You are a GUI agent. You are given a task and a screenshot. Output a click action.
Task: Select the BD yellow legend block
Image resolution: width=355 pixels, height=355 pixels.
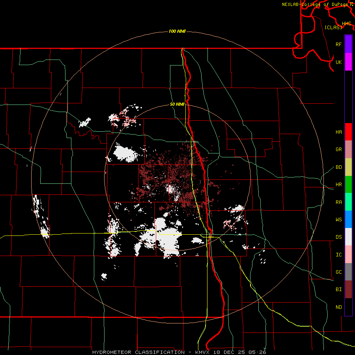tap(348, 167)
